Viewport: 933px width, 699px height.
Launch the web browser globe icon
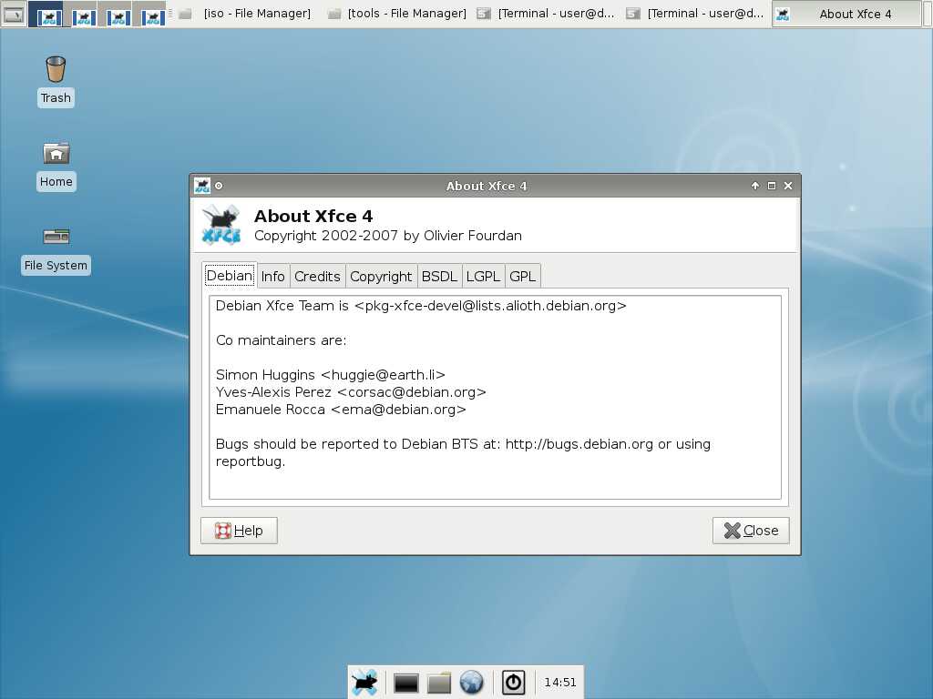point(471,683)
